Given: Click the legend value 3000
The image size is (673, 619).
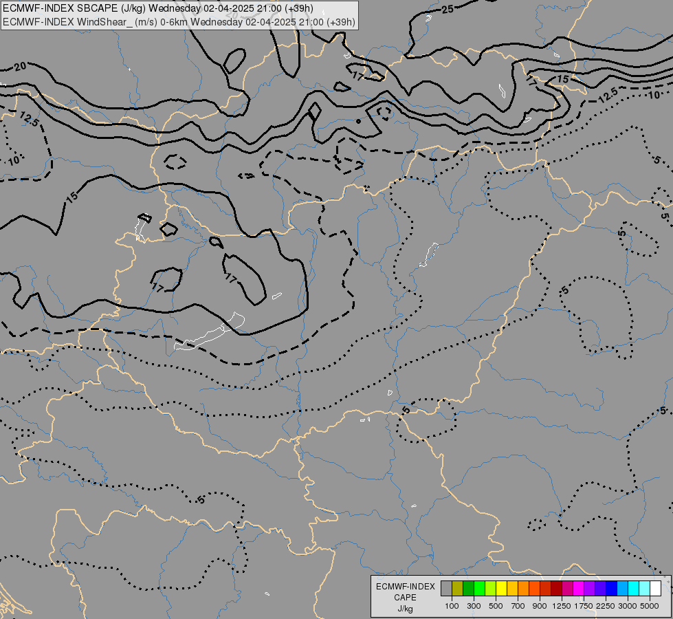Looking at the screenshot, I should tap(628, 606).
